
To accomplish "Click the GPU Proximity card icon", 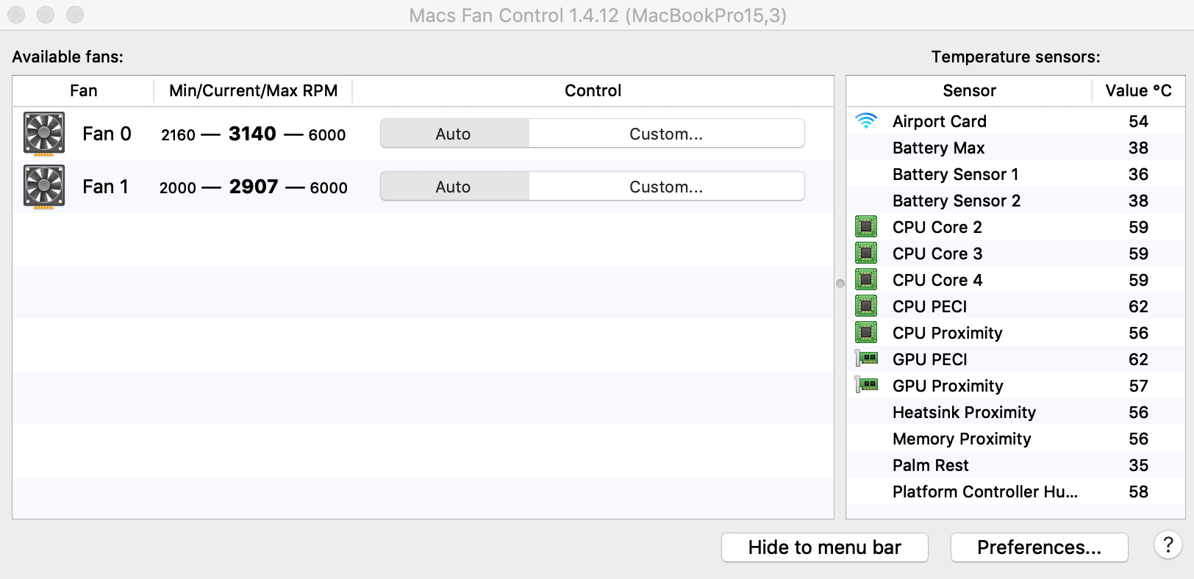I will (867, 385).
